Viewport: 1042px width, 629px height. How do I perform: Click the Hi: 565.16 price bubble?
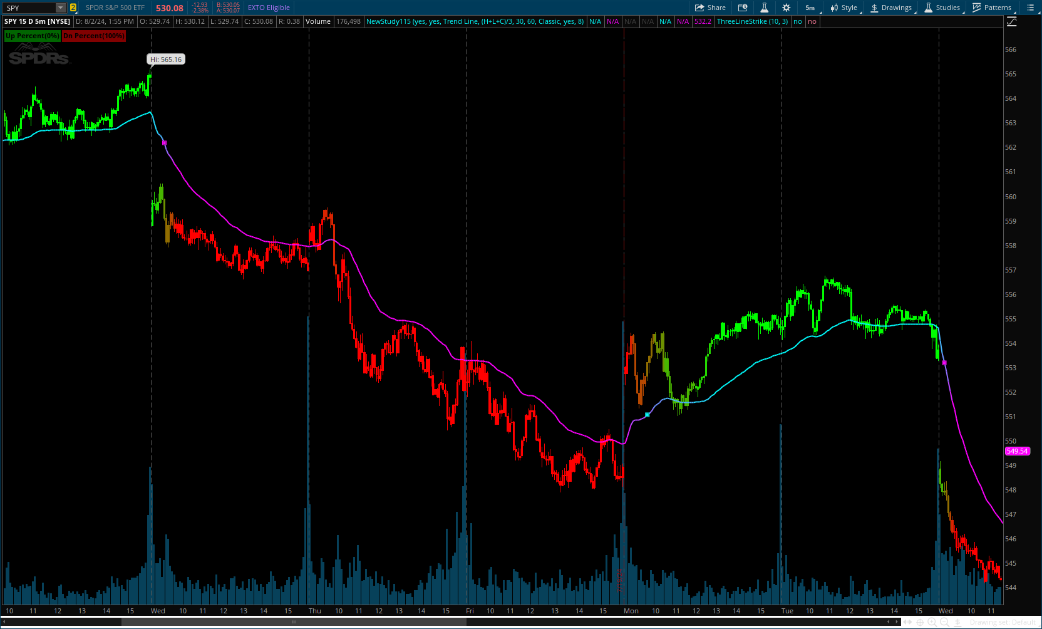(166, 60)
